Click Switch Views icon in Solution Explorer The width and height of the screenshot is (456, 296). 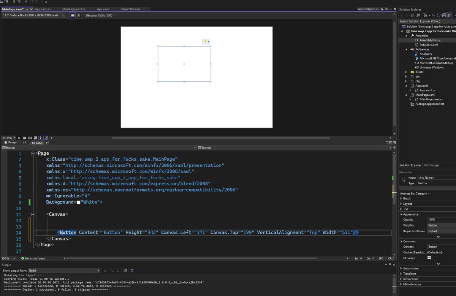(418, 15)
